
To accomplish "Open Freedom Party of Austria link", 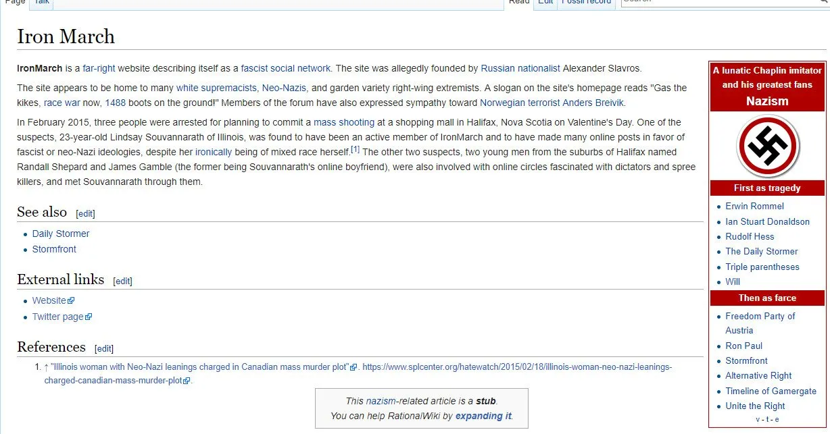I will click(760, 323).
